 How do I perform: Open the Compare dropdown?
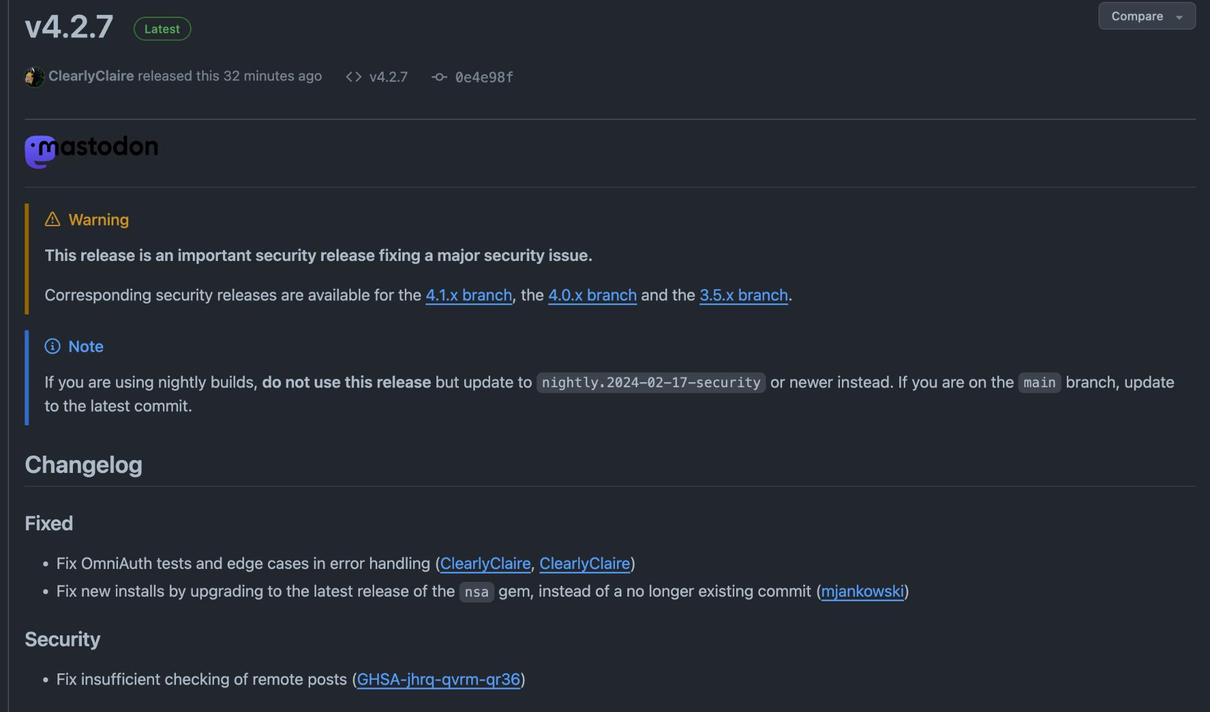[x=1137, y=16]
